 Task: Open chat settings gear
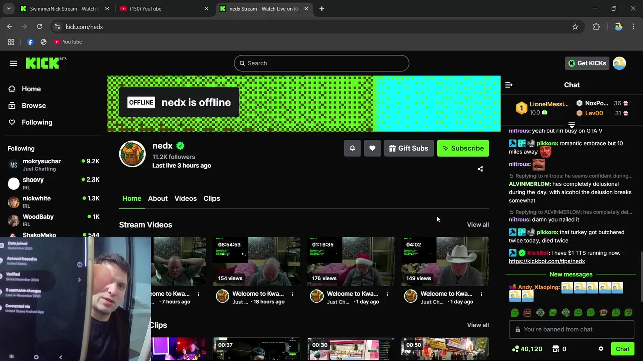[x=601, y=349]
